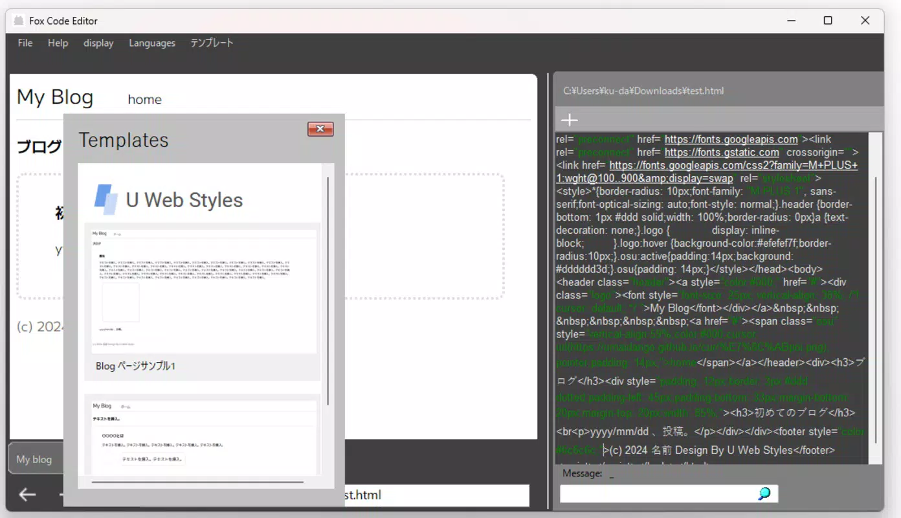Open the Help menu
Screen dimensions: 901x518
pyautogui.click(x=58, y=43)
